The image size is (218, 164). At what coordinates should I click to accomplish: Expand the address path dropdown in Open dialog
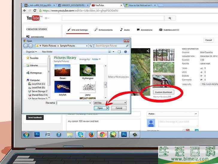click(87, 46)
